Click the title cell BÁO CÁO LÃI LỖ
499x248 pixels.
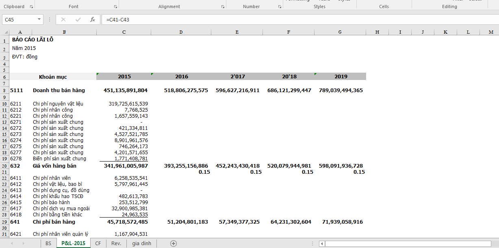(33, 40)
